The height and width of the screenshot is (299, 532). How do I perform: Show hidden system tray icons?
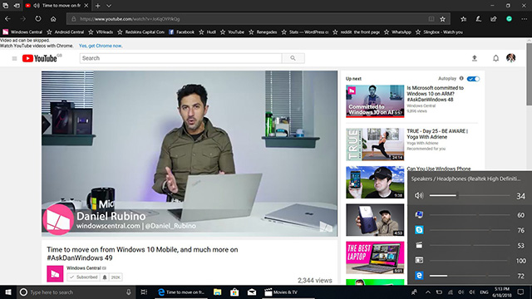point(428,292)
